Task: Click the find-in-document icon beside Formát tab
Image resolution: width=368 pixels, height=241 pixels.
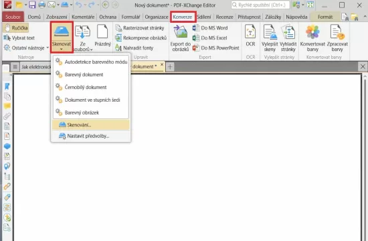Action: (x=345, y=17)
